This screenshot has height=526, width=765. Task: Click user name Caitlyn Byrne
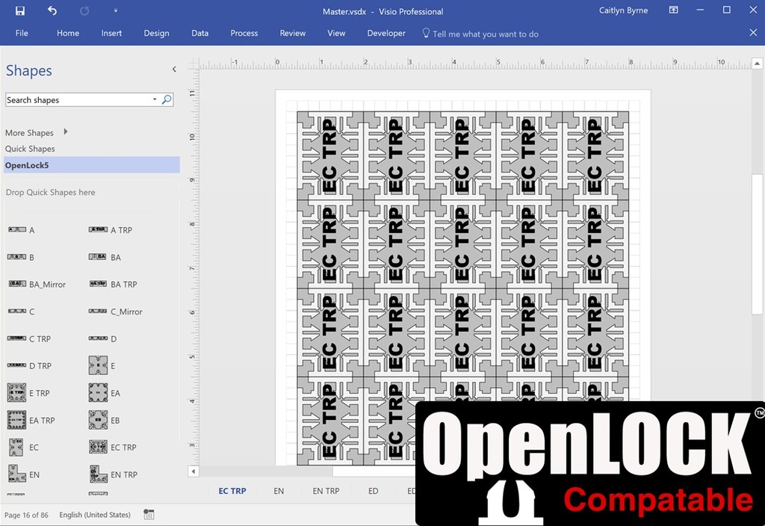click(x=623, y=10)
